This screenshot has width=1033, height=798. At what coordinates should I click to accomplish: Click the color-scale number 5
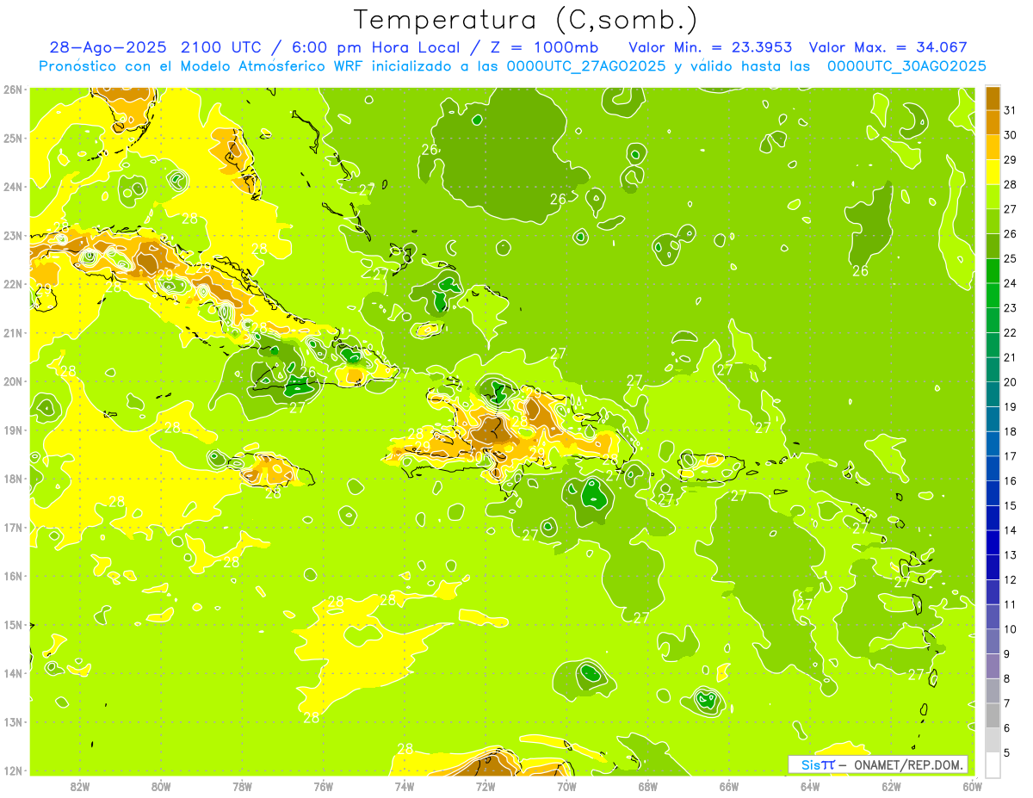[1007, 752]
